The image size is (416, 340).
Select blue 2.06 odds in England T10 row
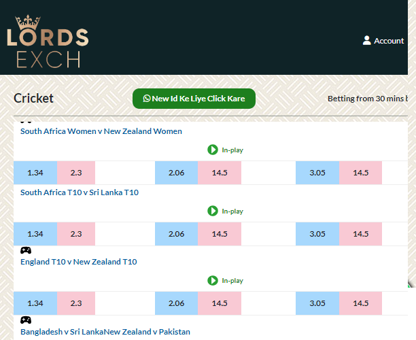[x=177, y=303]
